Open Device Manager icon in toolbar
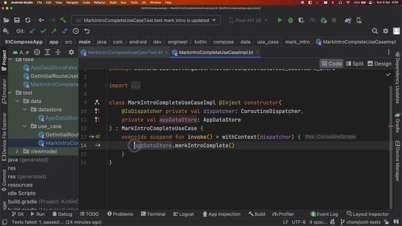 (359, 20)
